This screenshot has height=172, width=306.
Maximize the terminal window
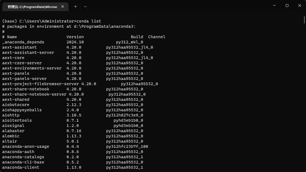tap(287, 5)
